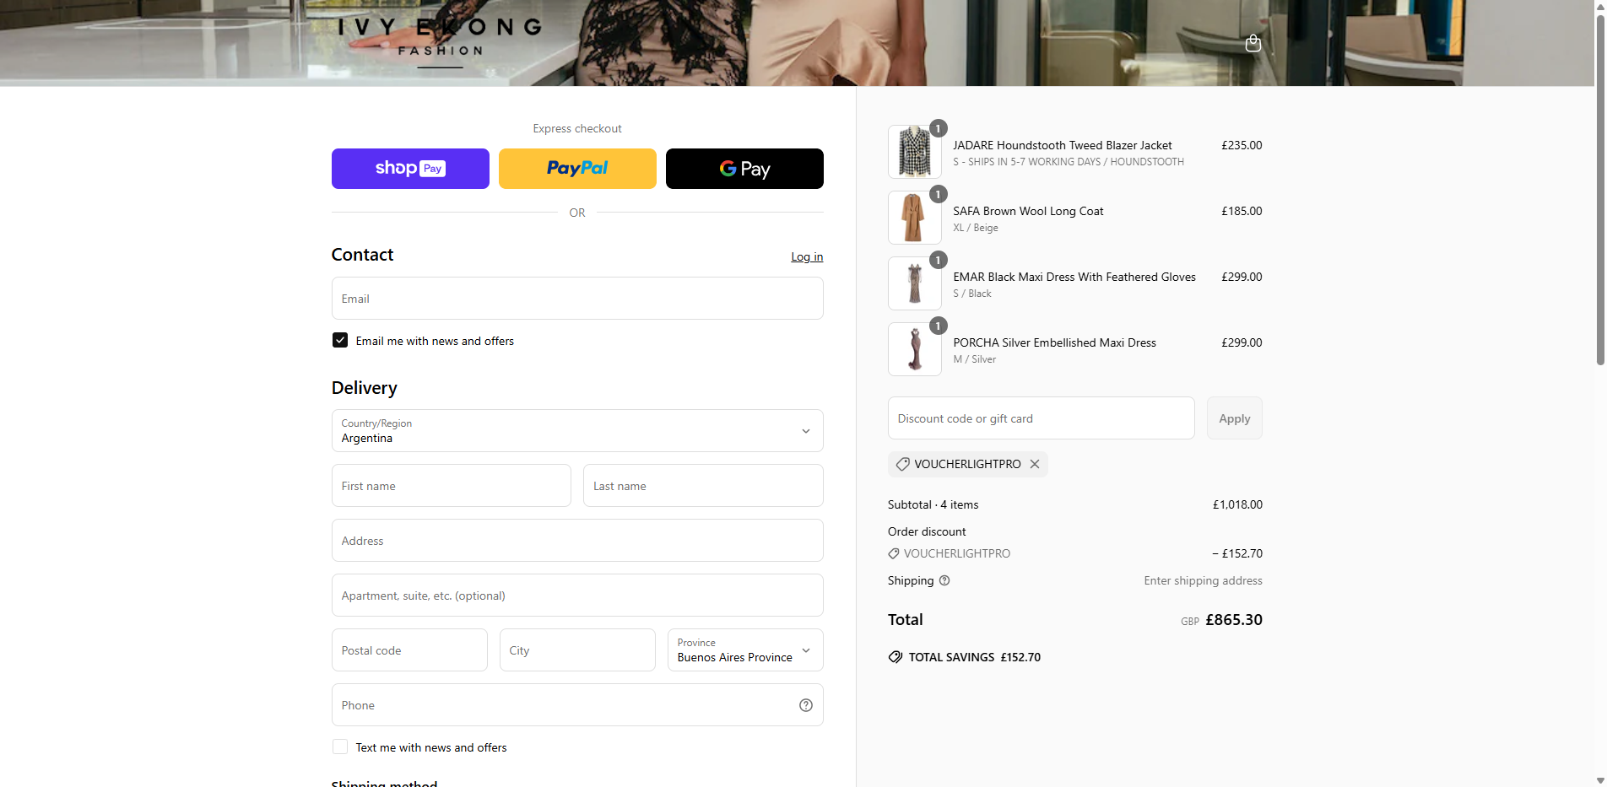The width and height of the screenshot is (1607, 787).
Task: Click the EMAR Black Maxi Dress thumbnail
Action: pyautogui.click(x=915, y=283)
